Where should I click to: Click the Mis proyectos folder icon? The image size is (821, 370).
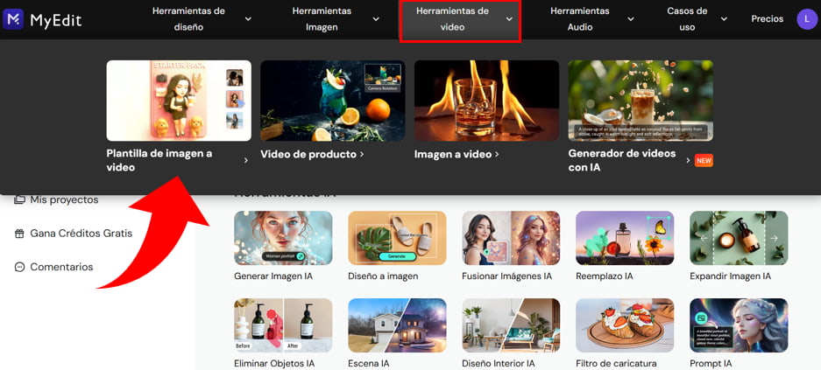coord(19,199)
